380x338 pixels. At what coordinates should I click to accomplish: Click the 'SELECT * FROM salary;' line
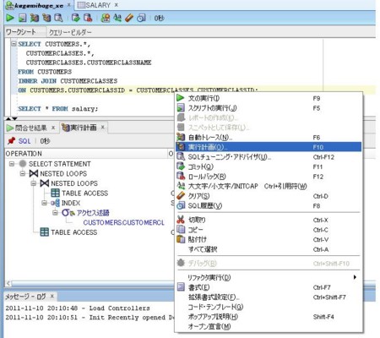58,109
